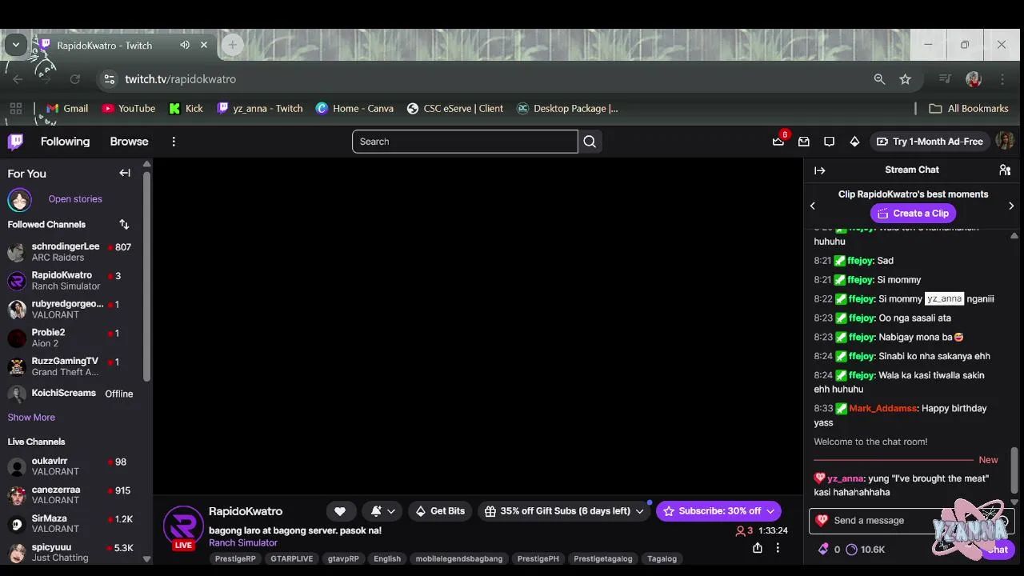
Task: Open the tab search dropdown arrow
Action: click(x=15, y=45)
